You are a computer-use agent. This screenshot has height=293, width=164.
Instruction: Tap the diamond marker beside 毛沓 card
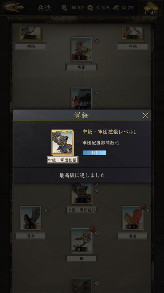pos(148,211)
